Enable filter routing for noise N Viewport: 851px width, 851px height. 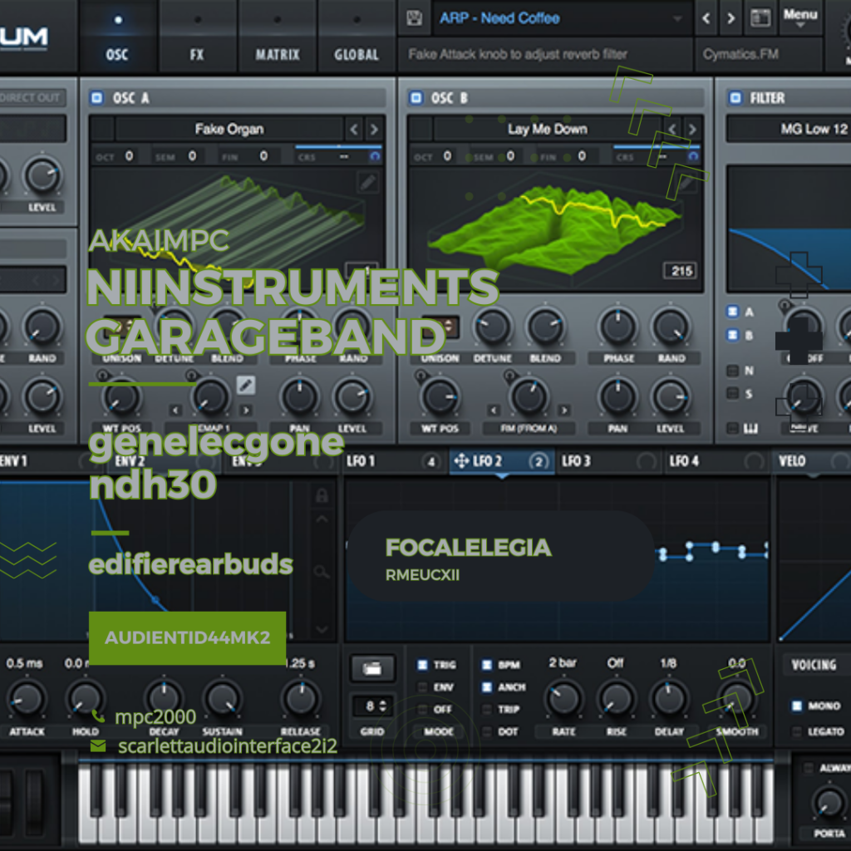[x=732, y=371]
